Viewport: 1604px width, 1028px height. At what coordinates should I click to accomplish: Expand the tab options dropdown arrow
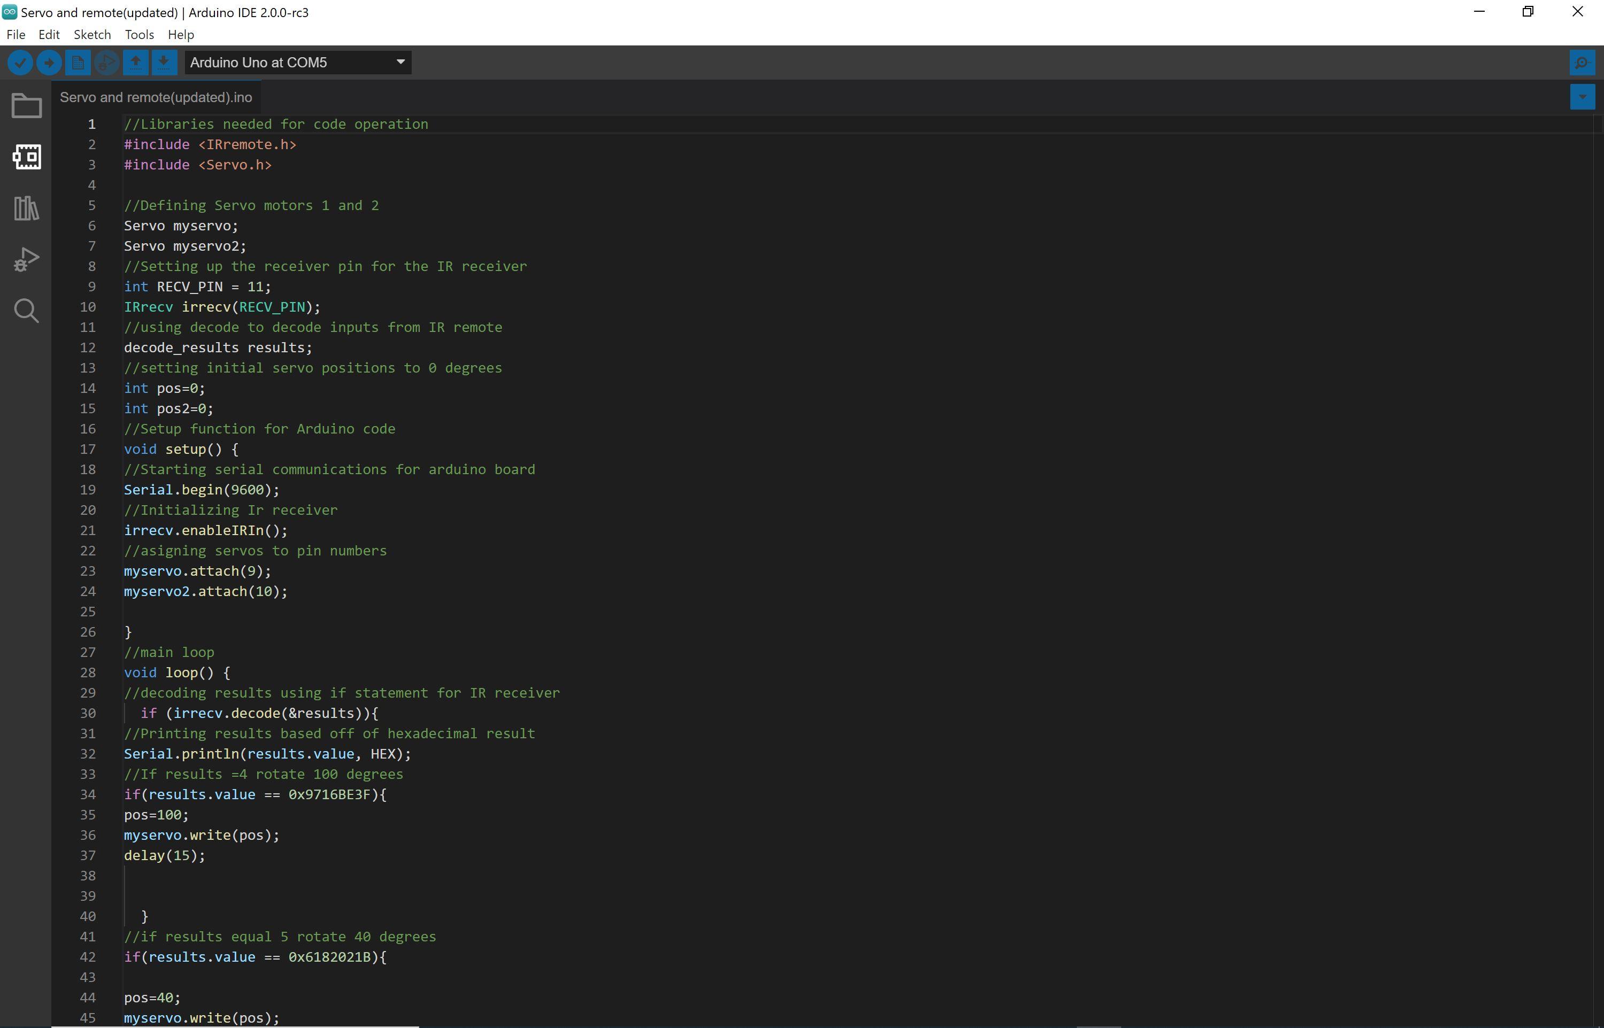1582,97
